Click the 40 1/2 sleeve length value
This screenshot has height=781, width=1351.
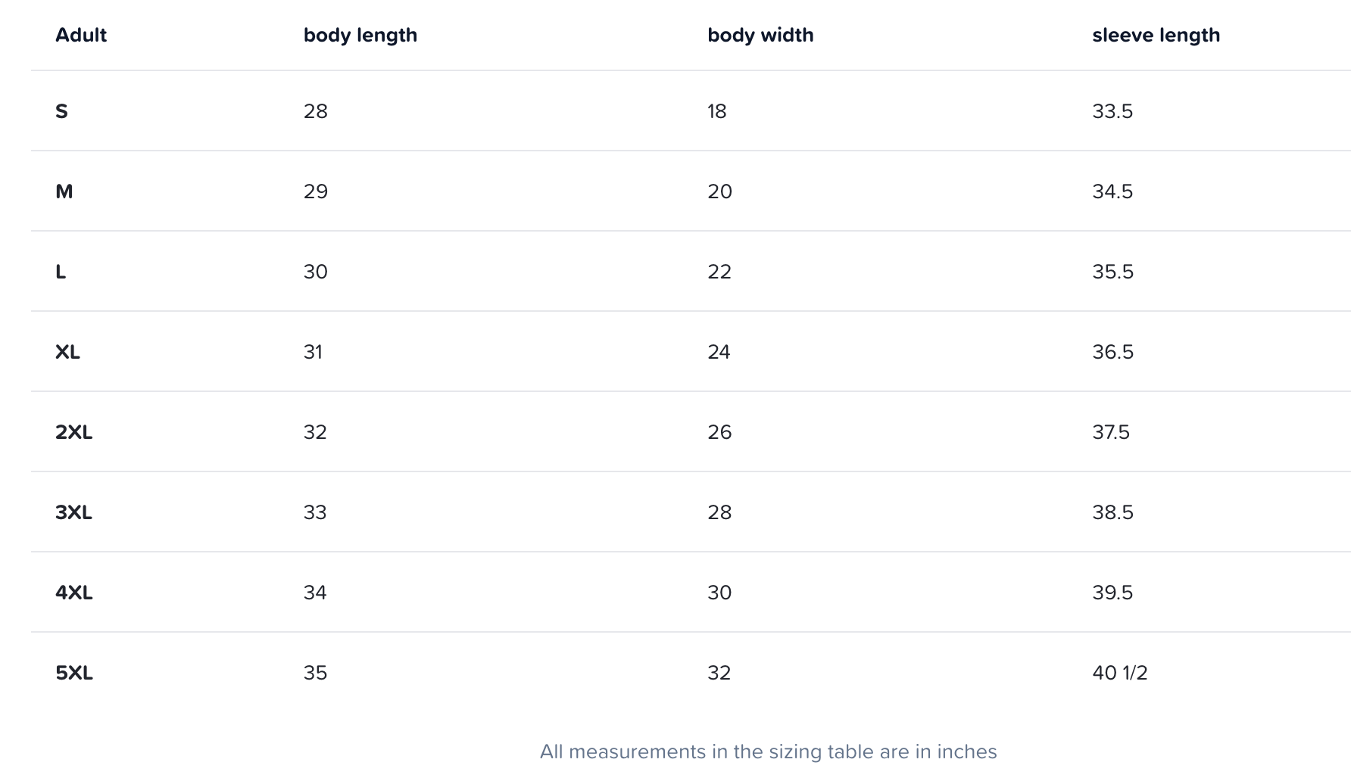click(x=1119, y=673)
